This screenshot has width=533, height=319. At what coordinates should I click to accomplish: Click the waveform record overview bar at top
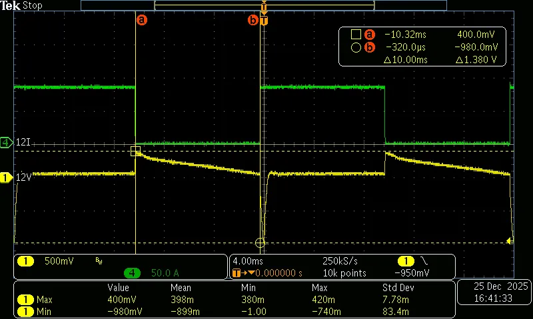tap(264, 5)
